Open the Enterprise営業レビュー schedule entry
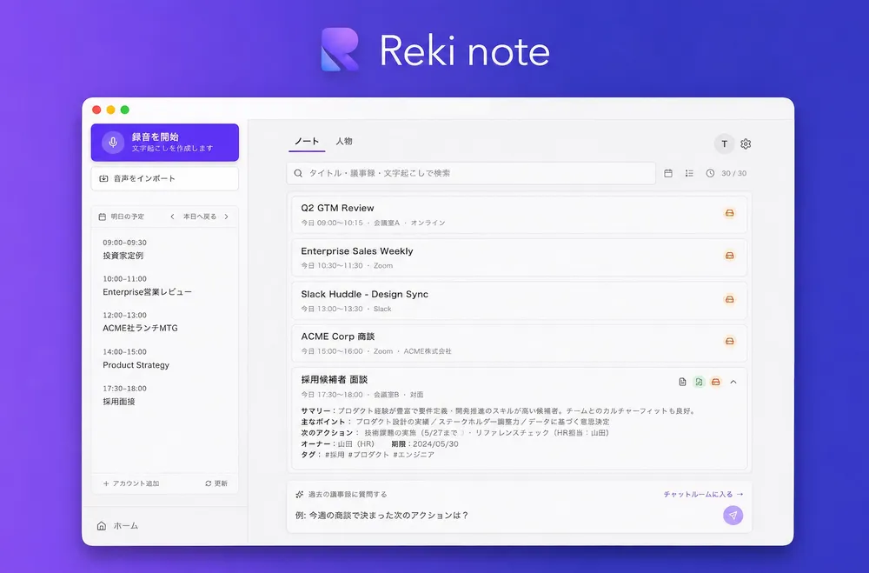 point(164,286)
